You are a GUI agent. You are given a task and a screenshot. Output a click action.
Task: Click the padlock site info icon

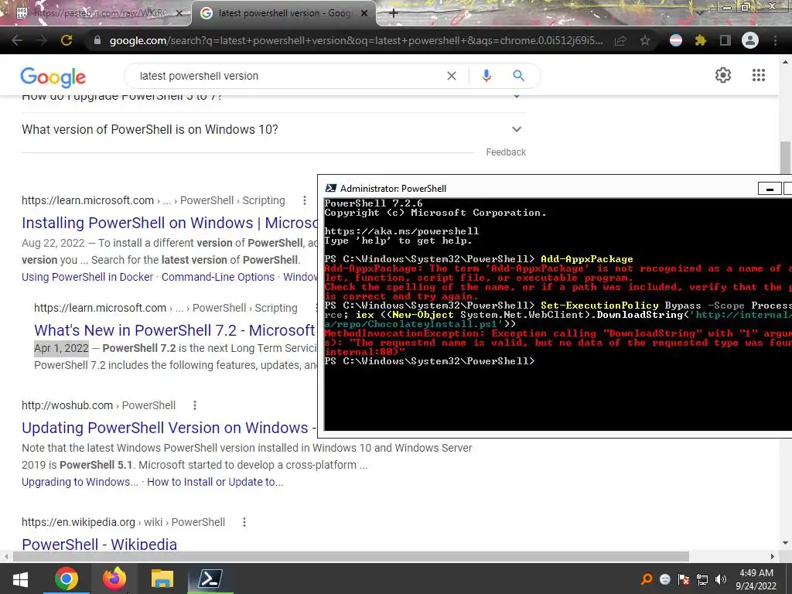point(97,40)
